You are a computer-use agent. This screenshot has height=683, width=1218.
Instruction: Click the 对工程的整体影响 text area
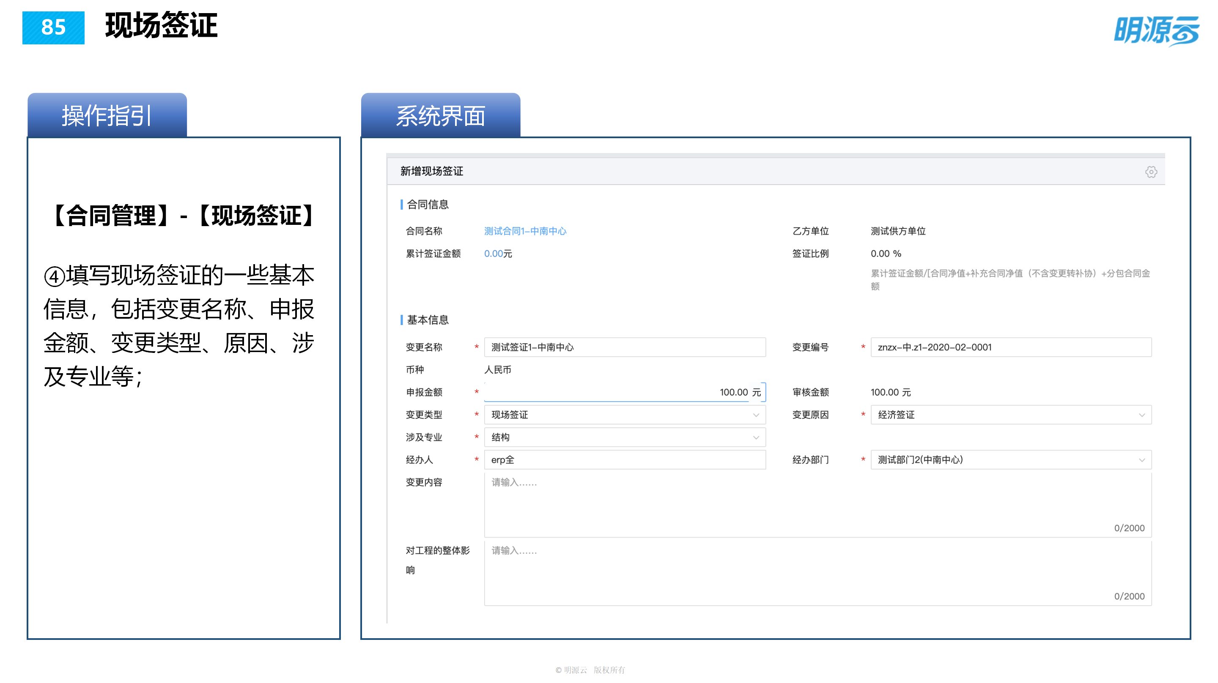tap(814, 572)
